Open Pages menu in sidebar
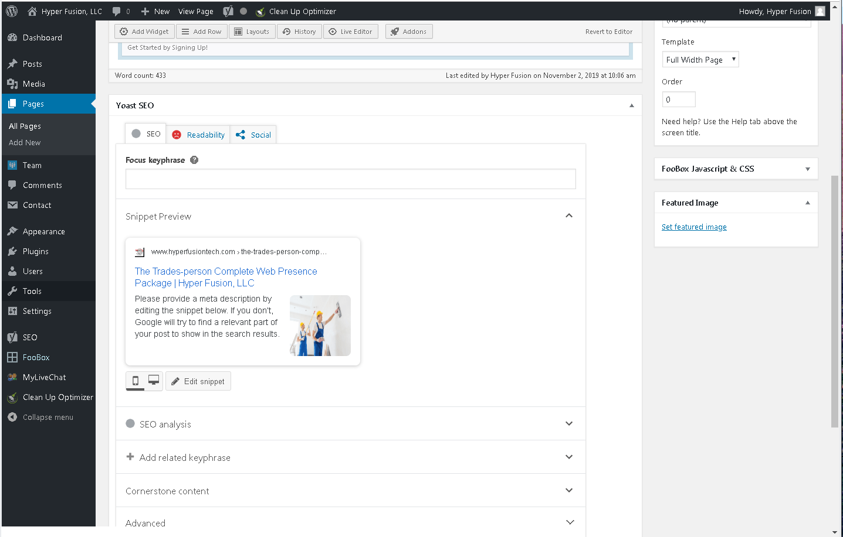The width and height of the screenshot is (843, 537). tap(49, 104)
